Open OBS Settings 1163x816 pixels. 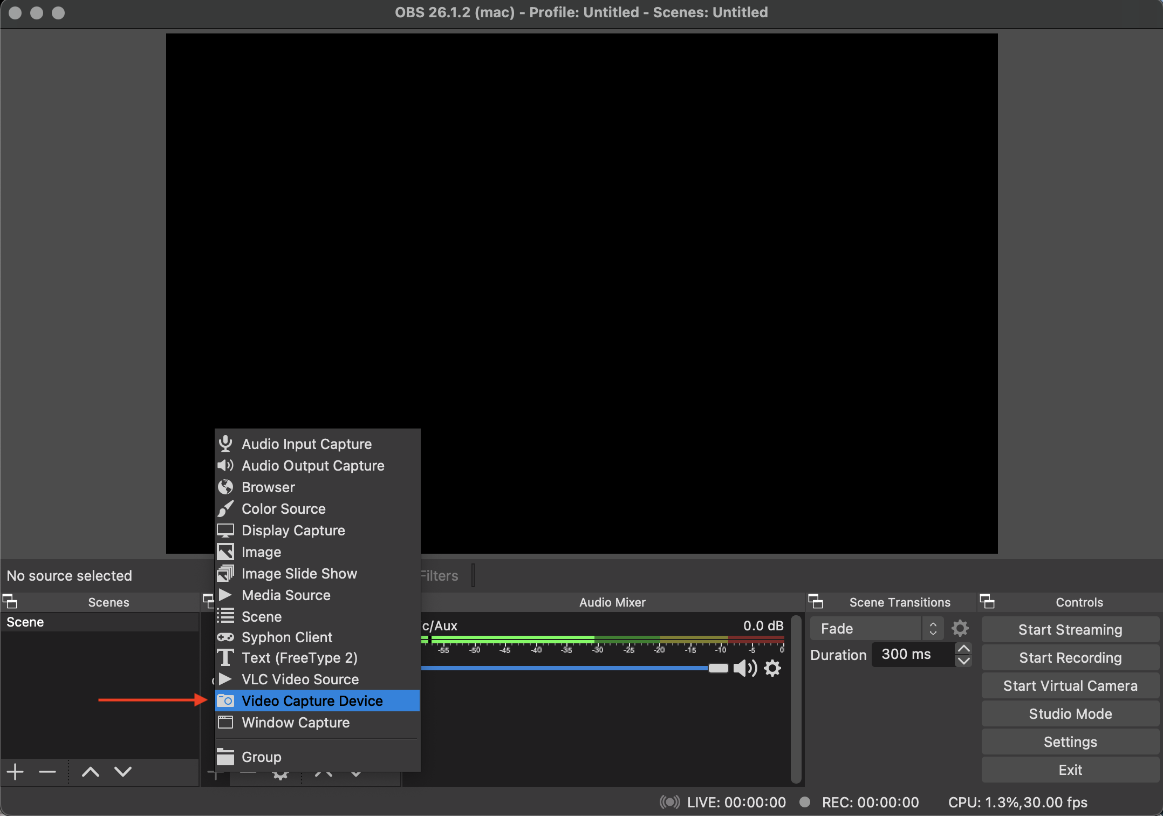point(1070,742)
